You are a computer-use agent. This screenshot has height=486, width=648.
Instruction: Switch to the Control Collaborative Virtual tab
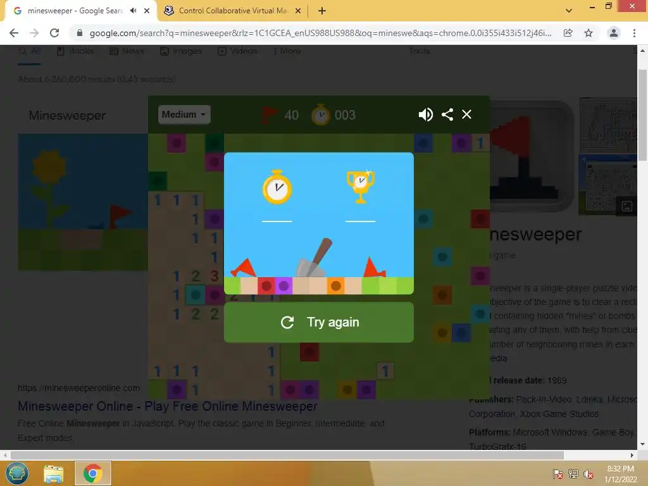pos(232,11)
